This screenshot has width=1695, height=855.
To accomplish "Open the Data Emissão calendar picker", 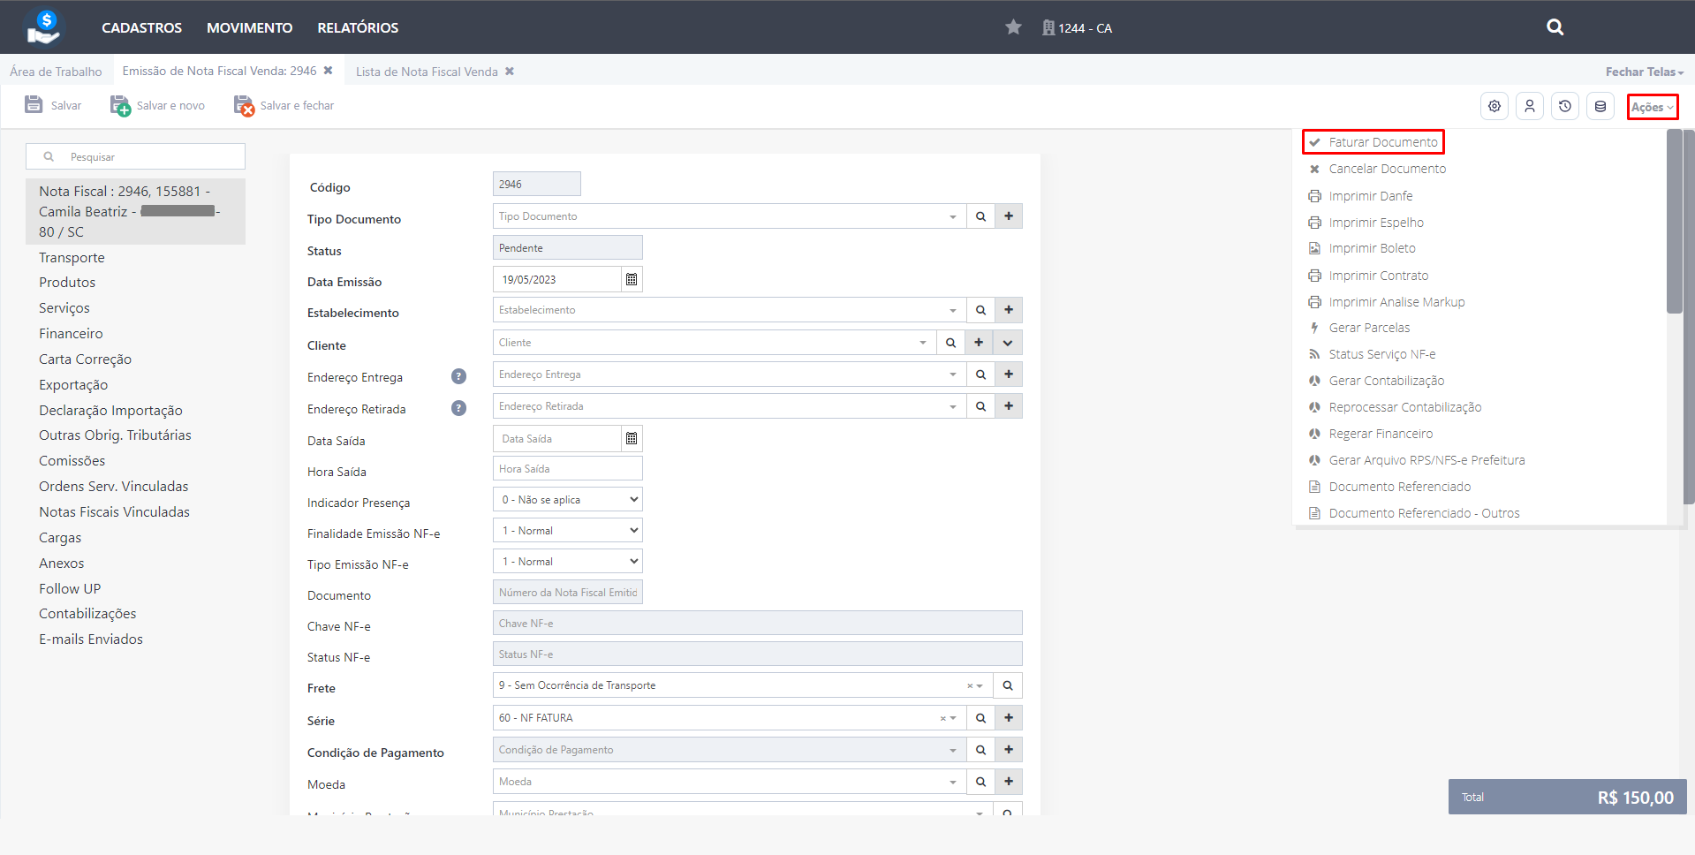I will 632,279.
